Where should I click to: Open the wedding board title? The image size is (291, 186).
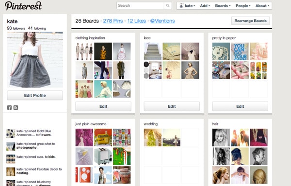click(x=151, y=124)
